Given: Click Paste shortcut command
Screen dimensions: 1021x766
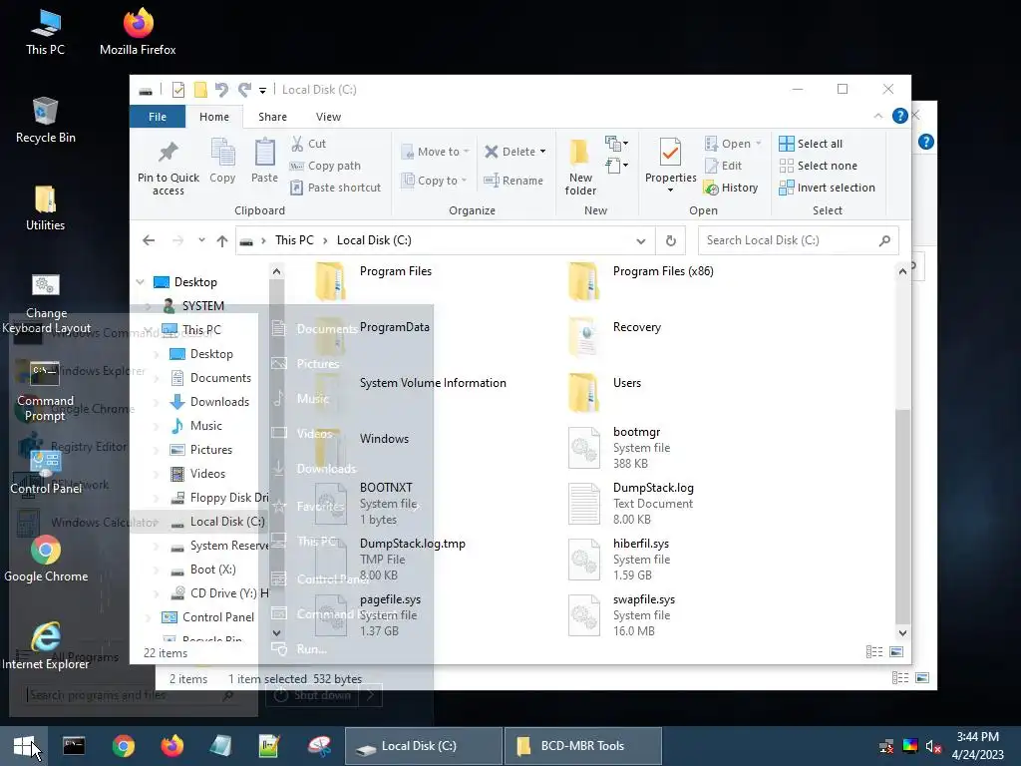Looking at the screenshot, I should [x=335, y=188].
